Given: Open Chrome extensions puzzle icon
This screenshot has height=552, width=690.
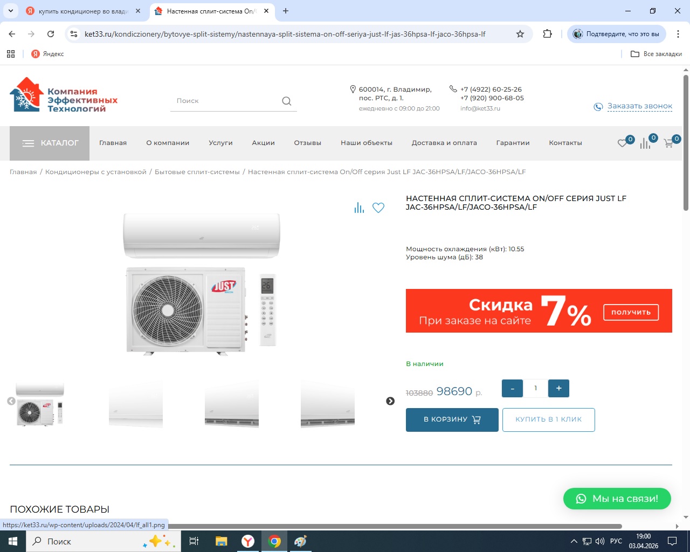Looking at the screenshot, I should point(548,34).
